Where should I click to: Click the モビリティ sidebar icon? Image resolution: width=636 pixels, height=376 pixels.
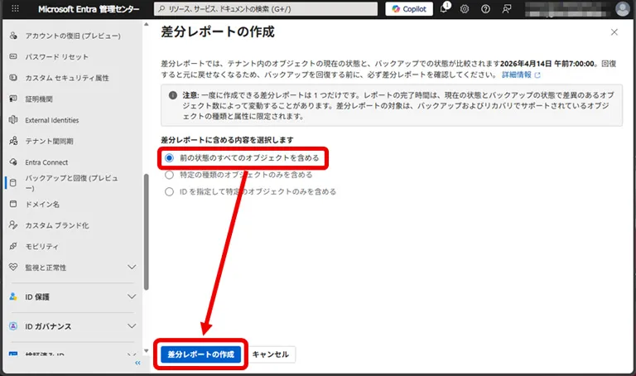click(x=13, y=246)
